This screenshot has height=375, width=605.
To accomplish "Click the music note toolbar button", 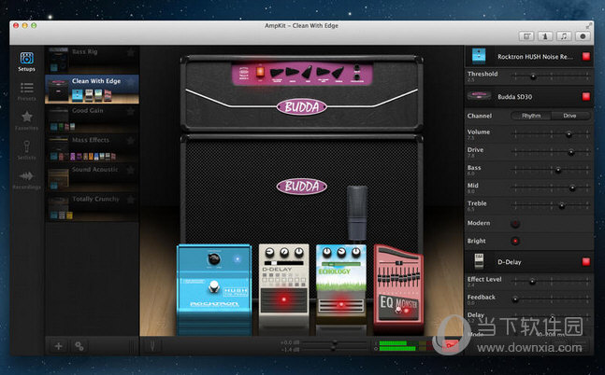I will pos(564,36).
